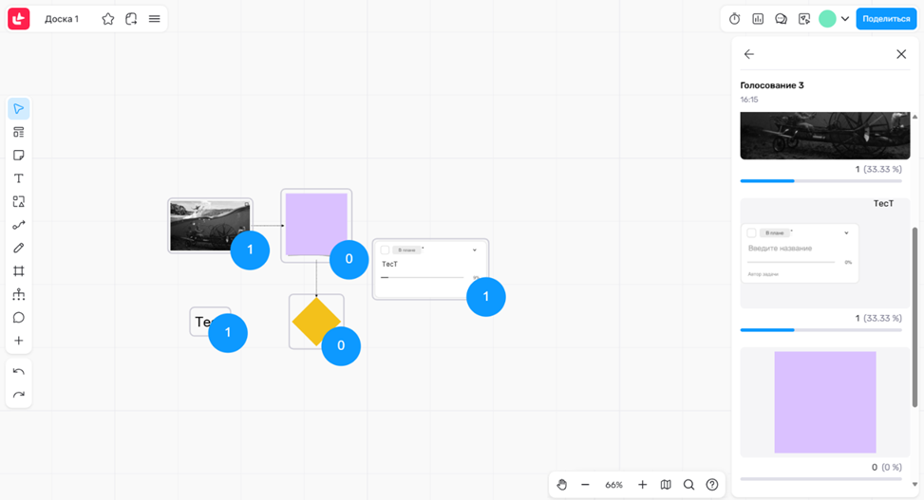The image size is (924, 500).
Task: Expand the user avatar dropdown arrow
Action: pos(845,19)
